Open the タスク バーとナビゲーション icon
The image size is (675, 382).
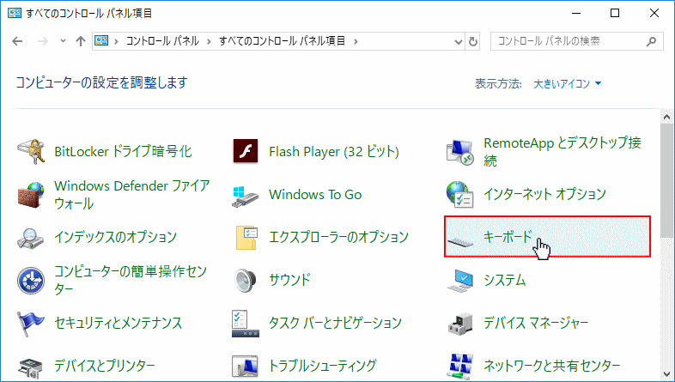tap(246, 324)
